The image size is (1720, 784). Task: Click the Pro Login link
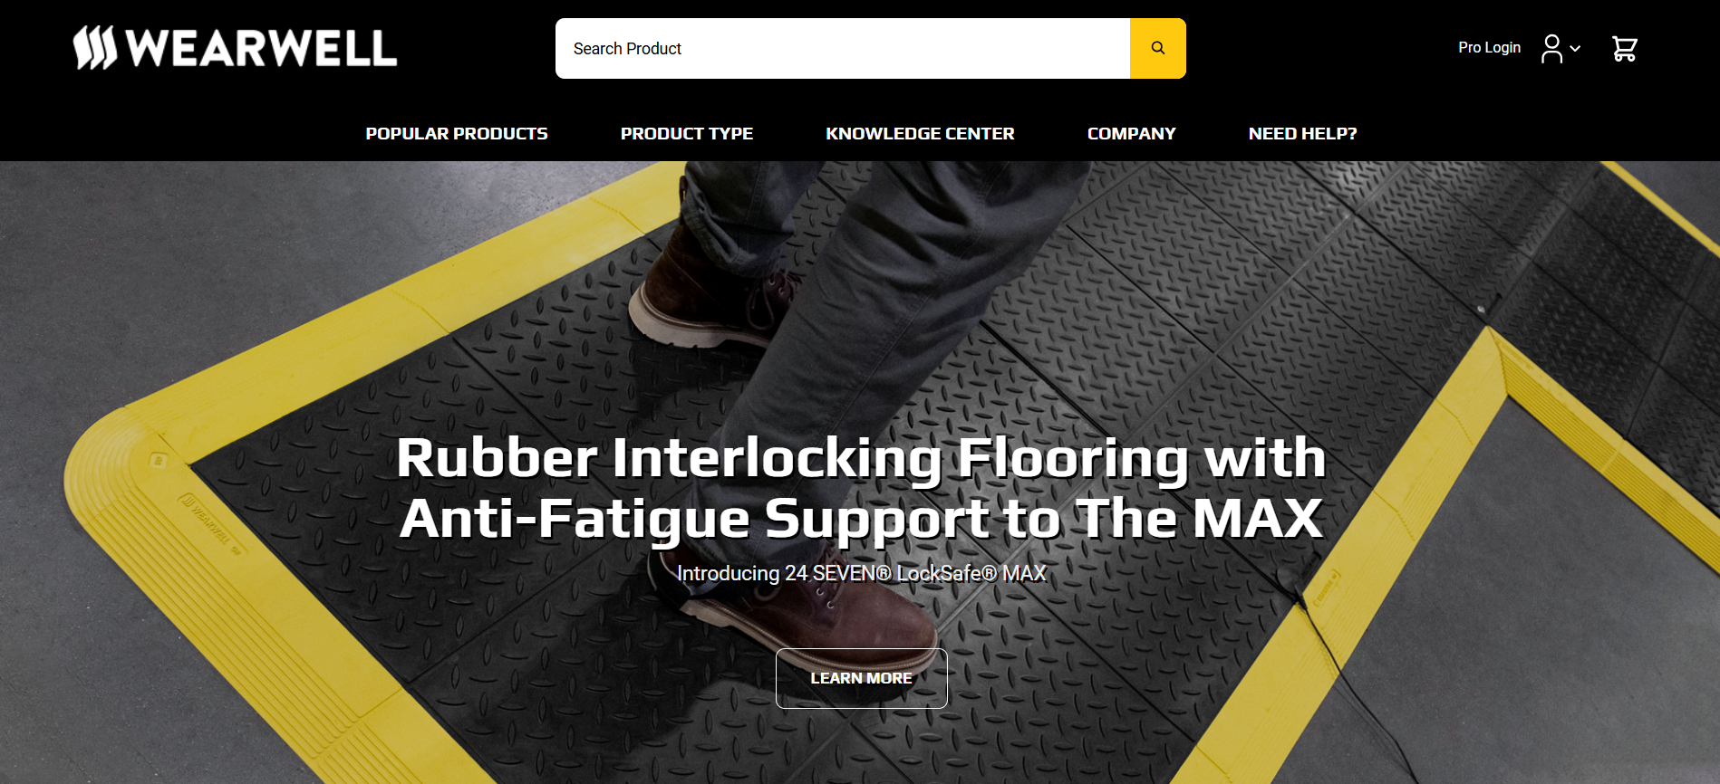(x=1489, y=47)
